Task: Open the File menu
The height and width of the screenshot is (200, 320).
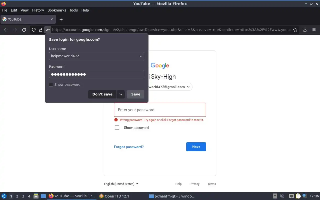Action: pyautogui.click(x=4, y=10)
